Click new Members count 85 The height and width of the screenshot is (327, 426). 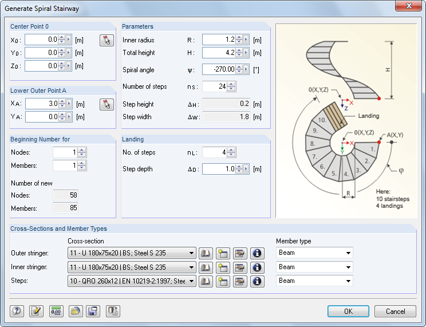(x=66, y=208)
